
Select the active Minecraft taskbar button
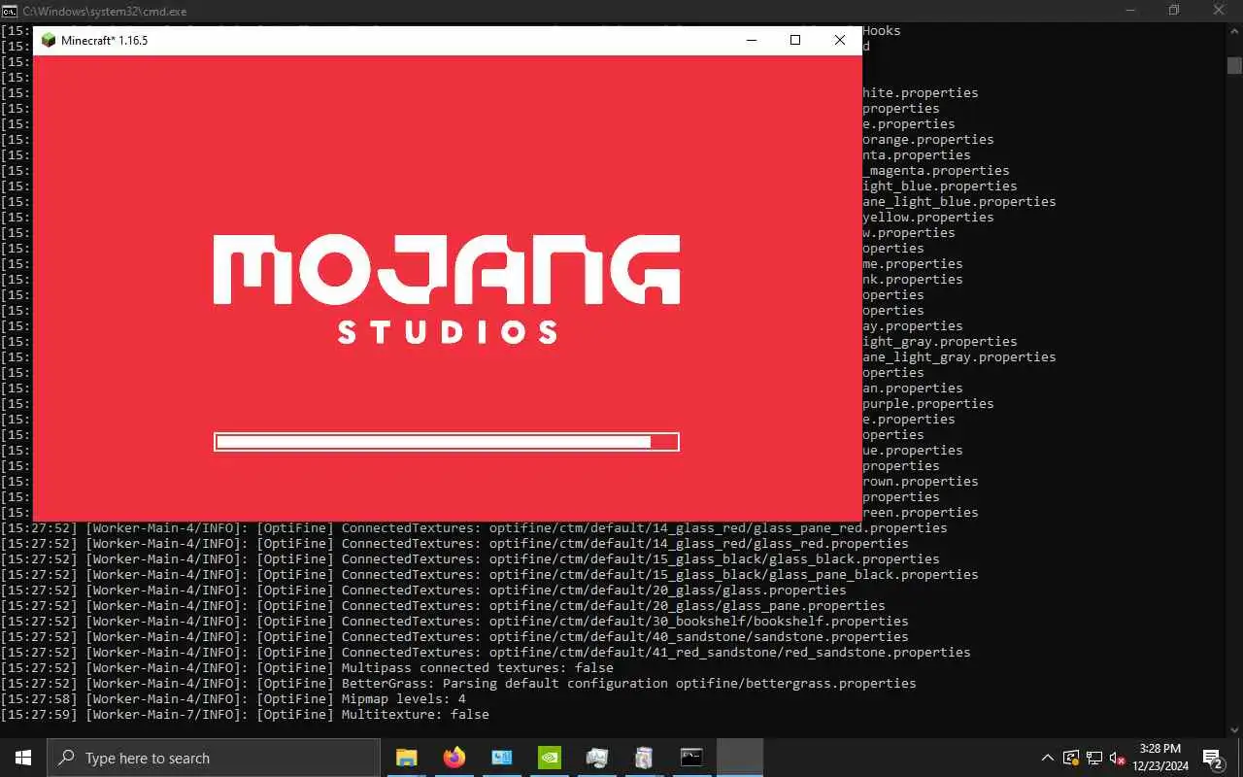tap(739, 758)
